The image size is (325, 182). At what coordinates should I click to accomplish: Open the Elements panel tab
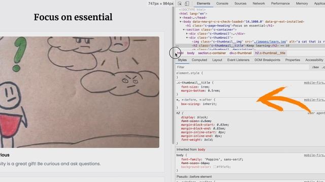[203, 4]
